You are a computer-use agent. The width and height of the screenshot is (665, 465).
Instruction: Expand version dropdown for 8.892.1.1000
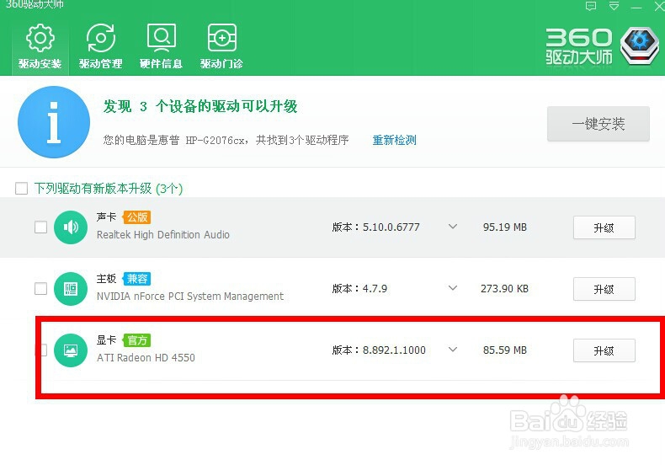[x=453, y=350]
